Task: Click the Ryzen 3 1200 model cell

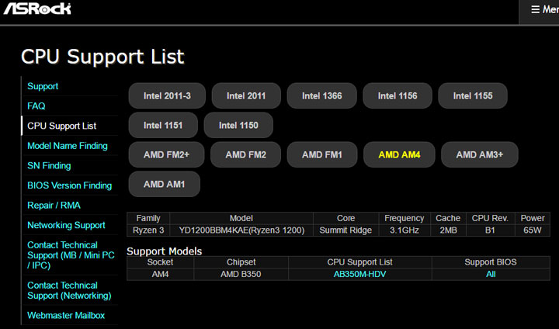Action: coord(241,230)
